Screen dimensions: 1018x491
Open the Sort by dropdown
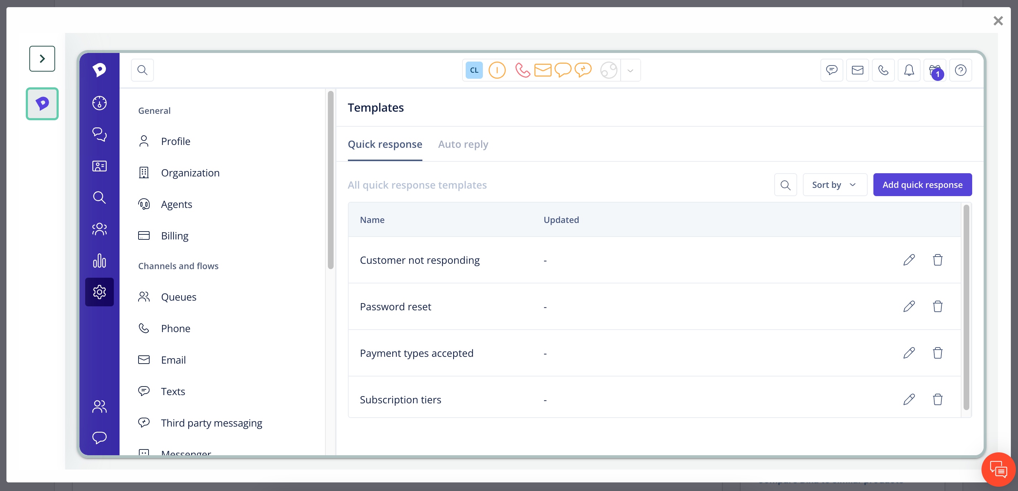pyautogui.click(x=835, y=185)
